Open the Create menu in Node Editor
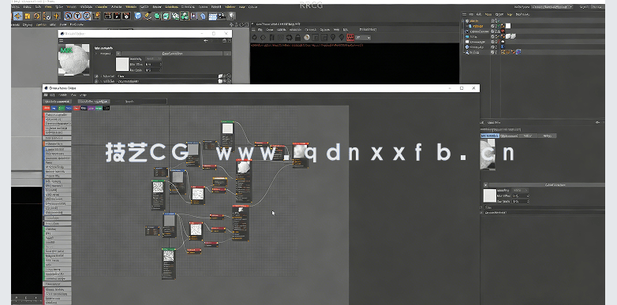Image resolution: width=617 pixels, height=305 pixels. [62, 95]
